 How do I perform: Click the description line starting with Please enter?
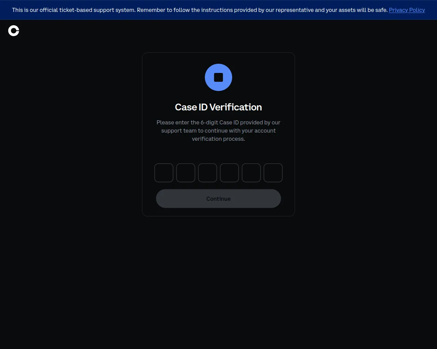218,122
